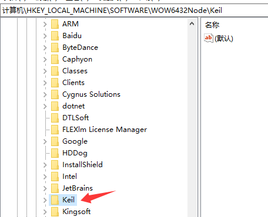Click the tree scrollbar up arrow

(x=192, y=24)
